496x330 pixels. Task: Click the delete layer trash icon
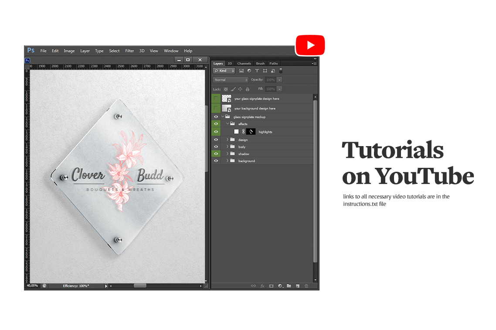click(306, 286)
